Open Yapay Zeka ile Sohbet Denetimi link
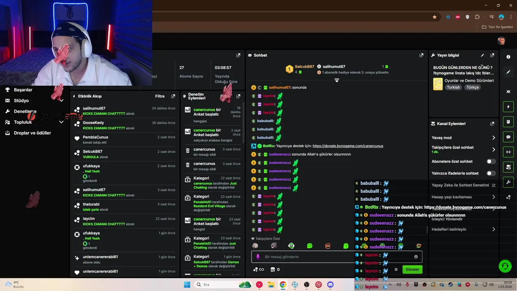The image size is (517, 291). (463, 185)
